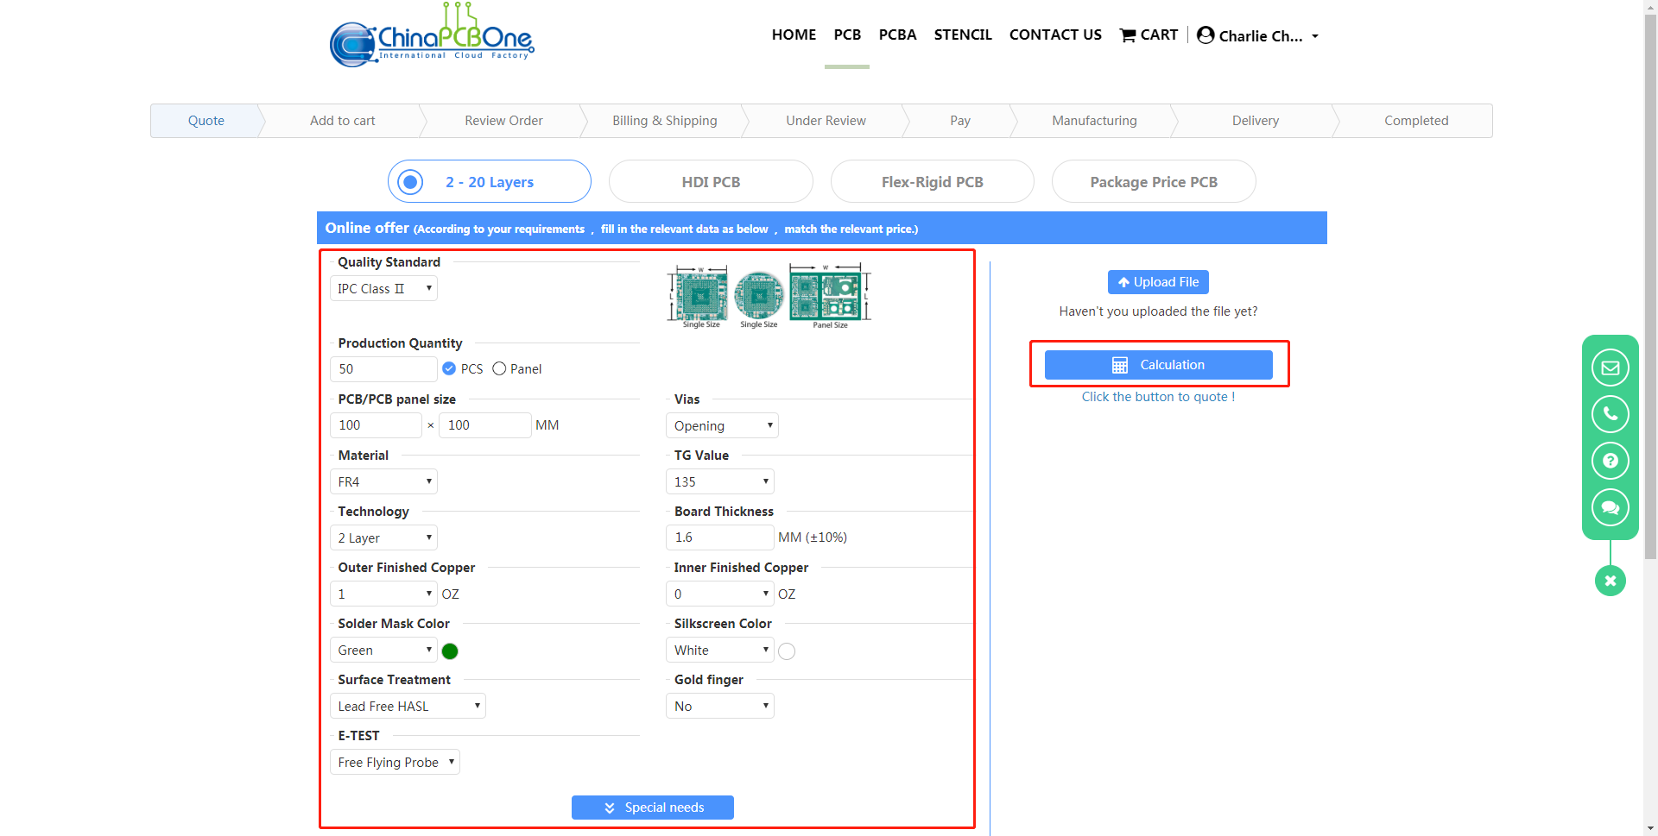
Task: Select the PCS quantity radio button
Action: (x=449, y=369)
